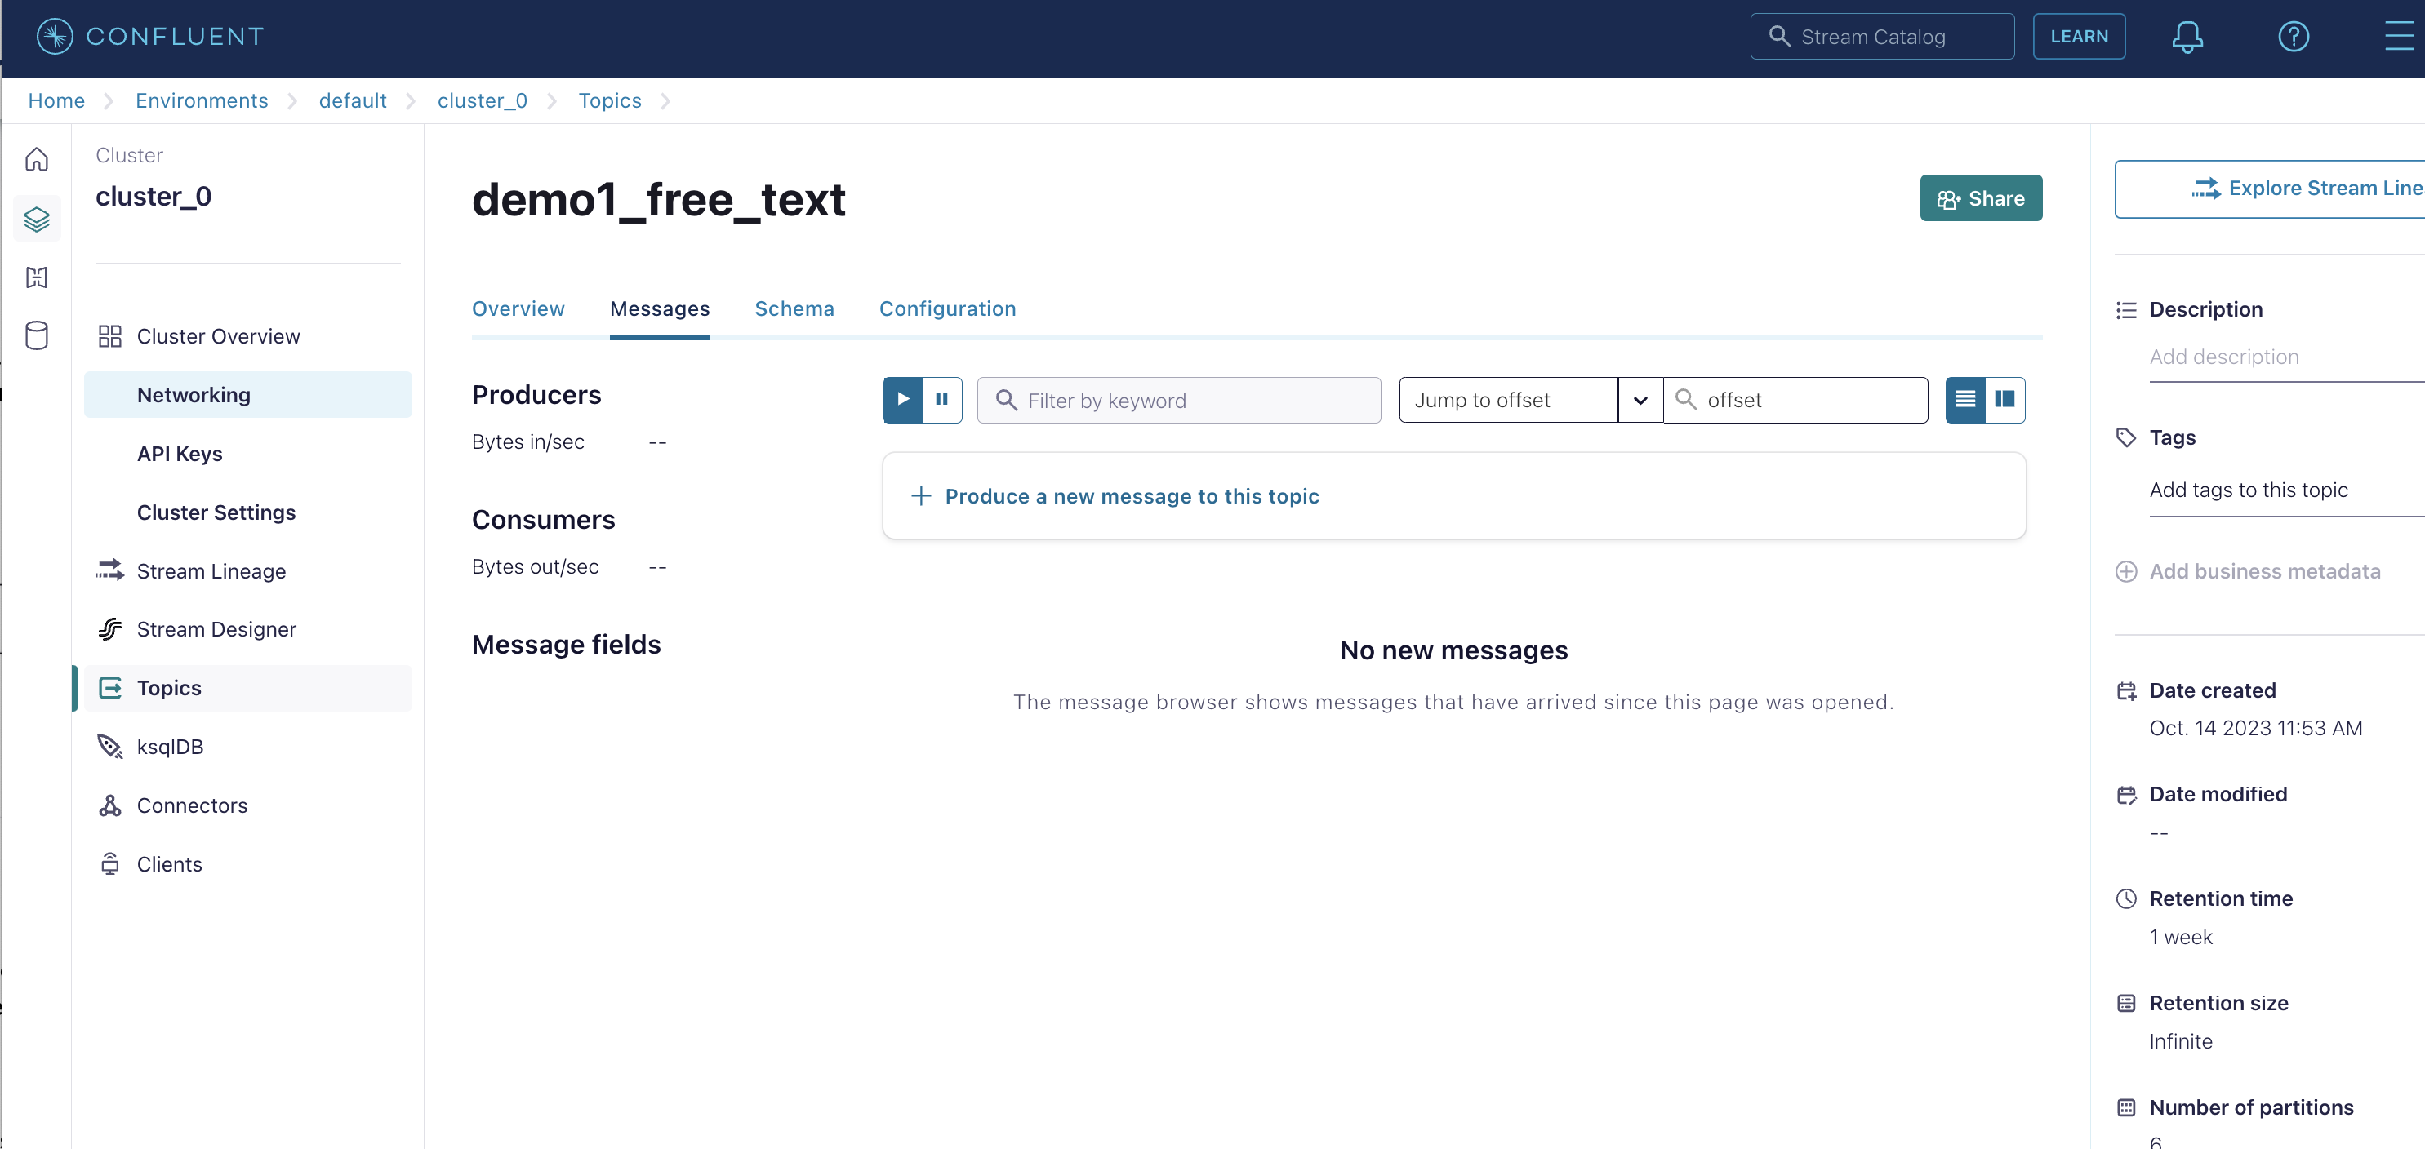The width and height of the screenshot is (2425, 1149).
Task: Open Explore Stream Lineage button
Action: click(x=2269, y=189)
